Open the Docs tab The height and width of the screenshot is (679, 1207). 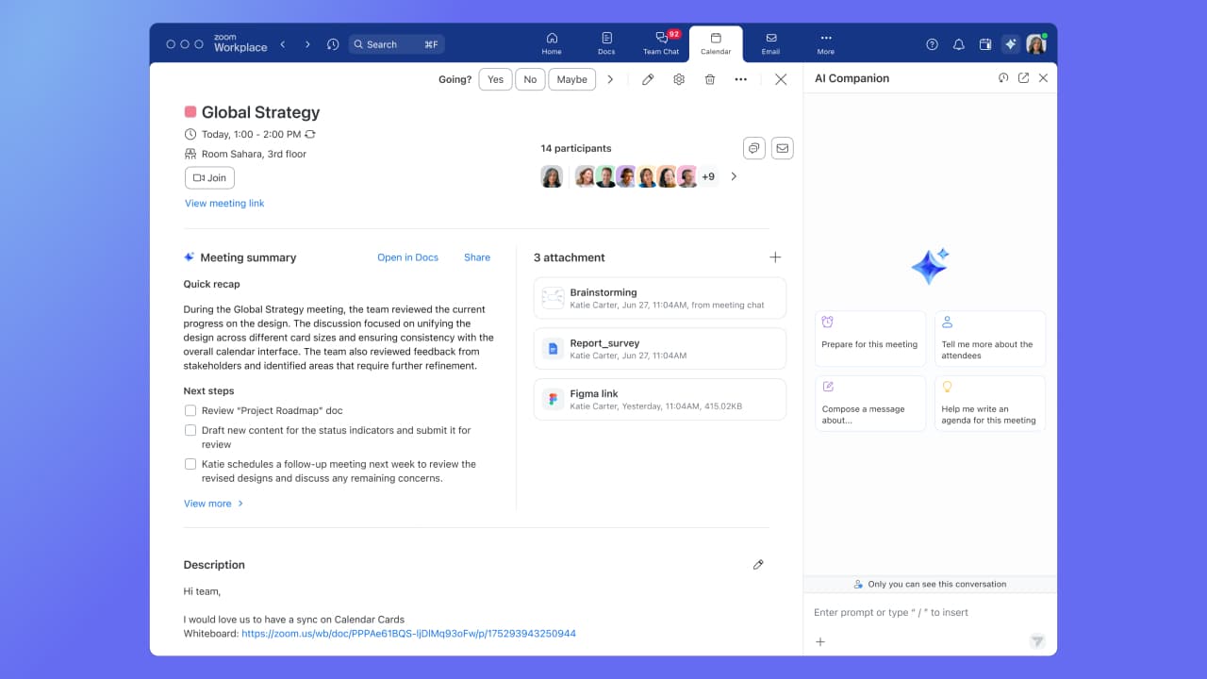[x=606, y=43]
